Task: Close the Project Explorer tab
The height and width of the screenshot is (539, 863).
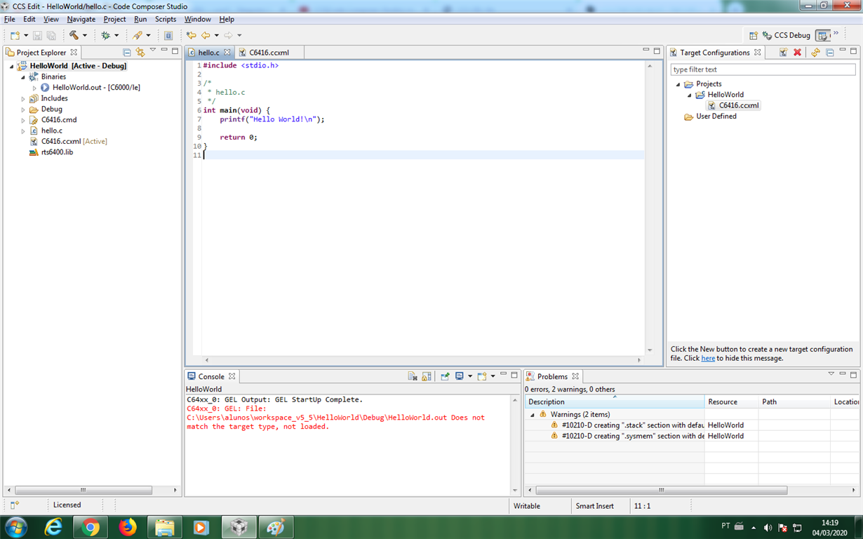Action: pyautogui.click(x=74, y=53)
